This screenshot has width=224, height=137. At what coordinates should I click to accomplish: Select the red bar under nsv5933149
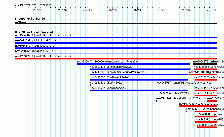point(206,96)
